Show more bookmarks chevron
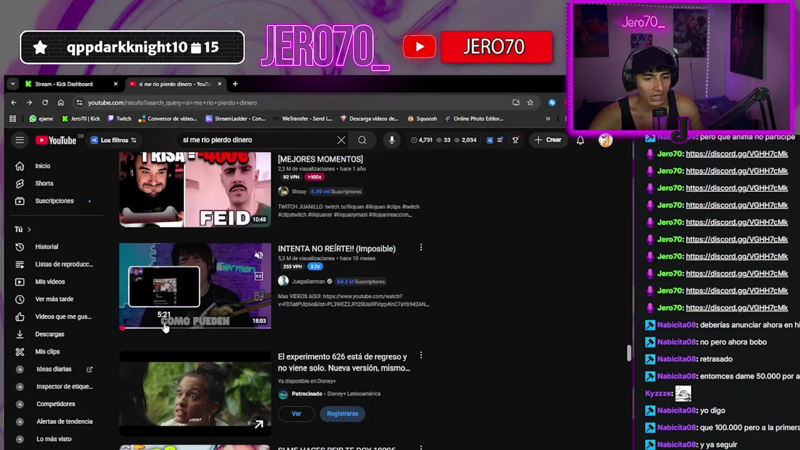 pos(548,119)
